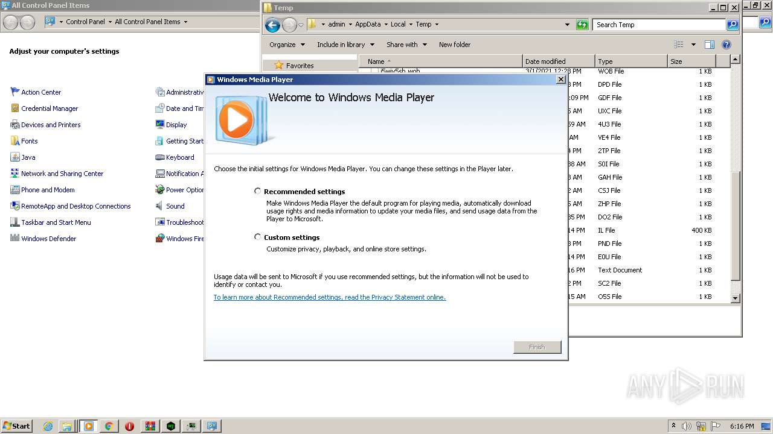773x434 pixels.
Task: Toggle the preview pane icon
Action: tap(710, 45)
